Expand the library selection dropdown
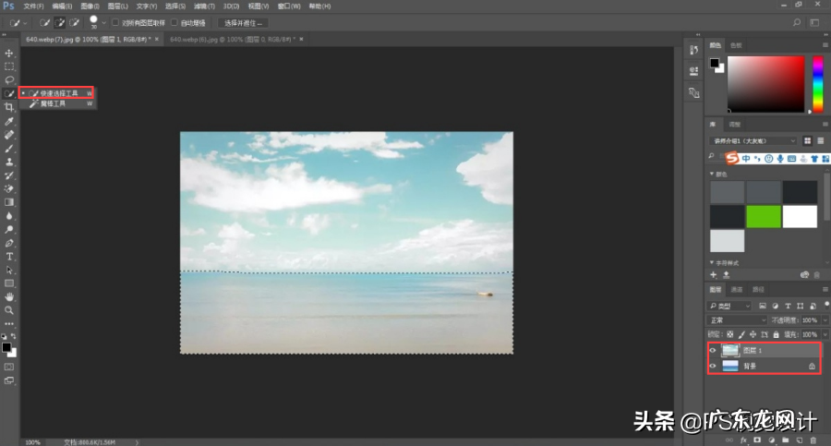831x446 pixels. (x=753, y=140)
